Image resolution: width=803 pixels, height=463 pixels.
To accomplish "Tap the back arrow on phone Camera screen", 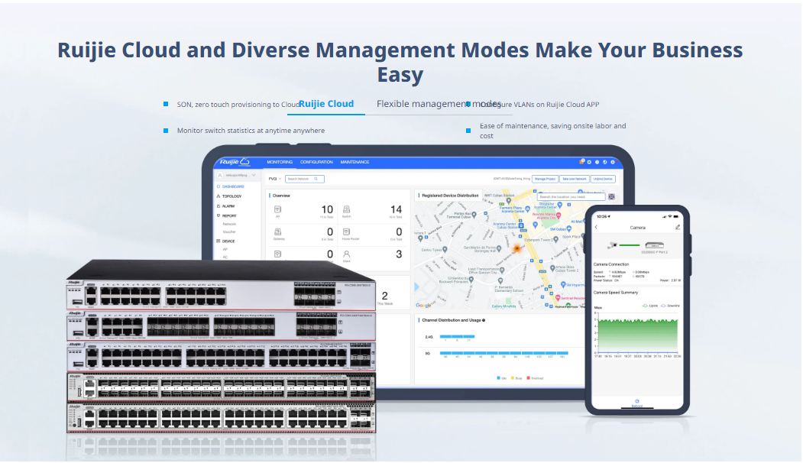I will tap(597, 228).
